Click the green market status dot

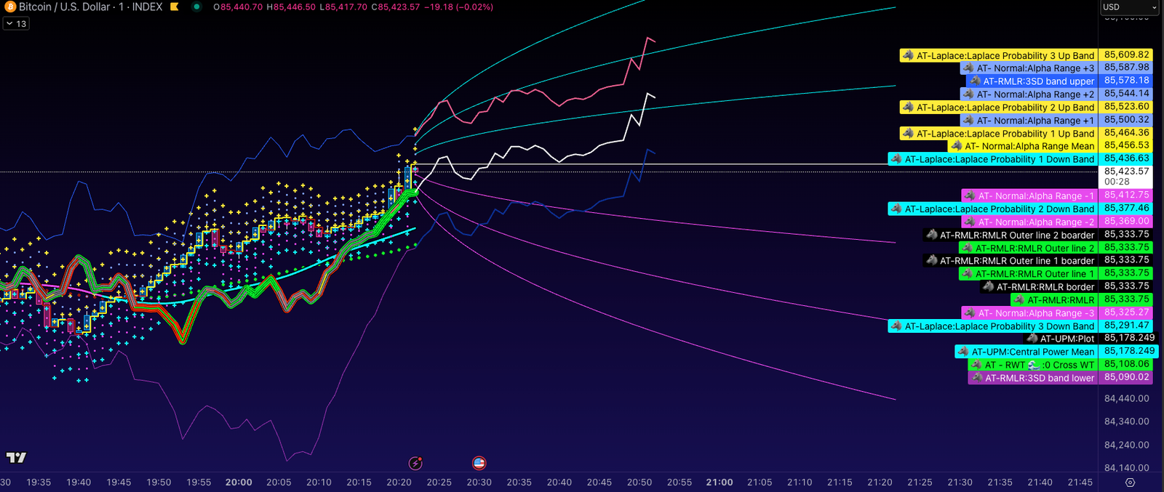[197, 7]
